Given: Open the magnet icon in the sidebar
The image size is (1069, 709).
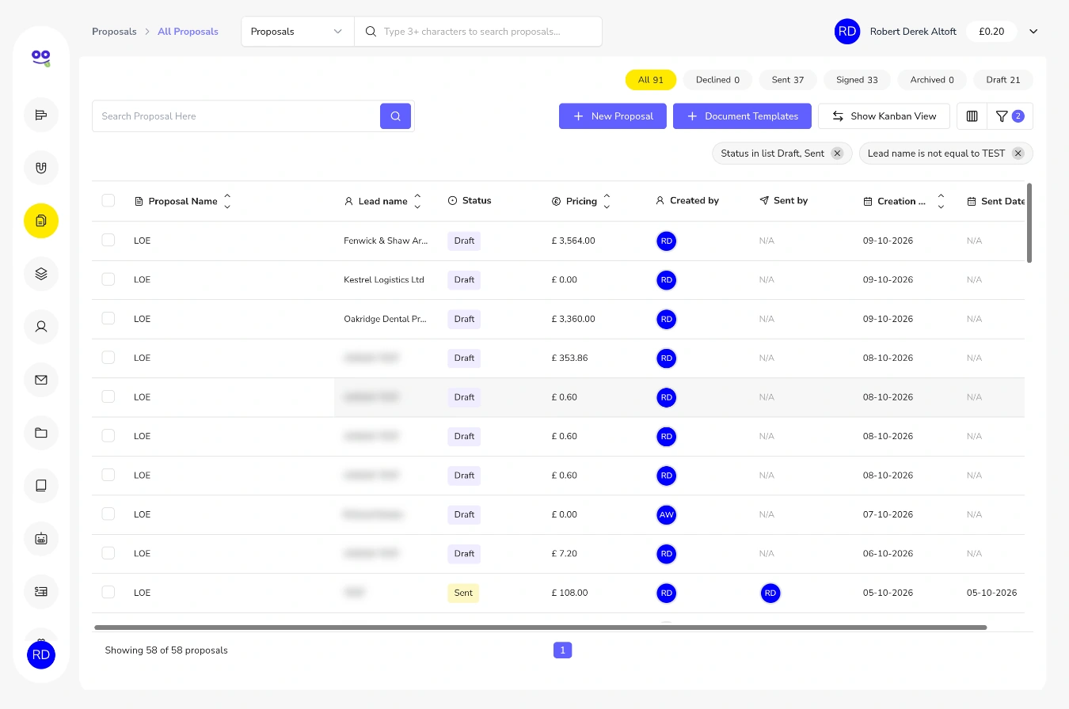Looking at the screenshot, I should click(x=41, y=168).
